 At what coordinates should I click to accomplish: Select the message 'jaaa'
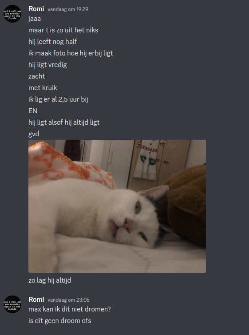point(35,19)
